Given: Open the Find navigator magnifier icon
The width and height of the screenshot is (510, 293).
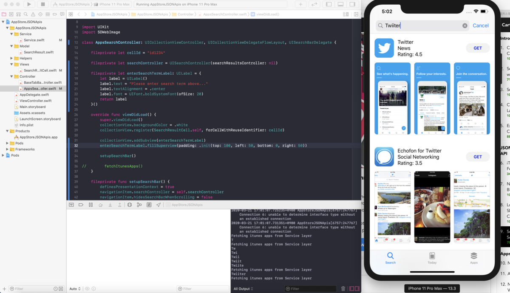Looking at the screenshot, I should pos(26,14).
